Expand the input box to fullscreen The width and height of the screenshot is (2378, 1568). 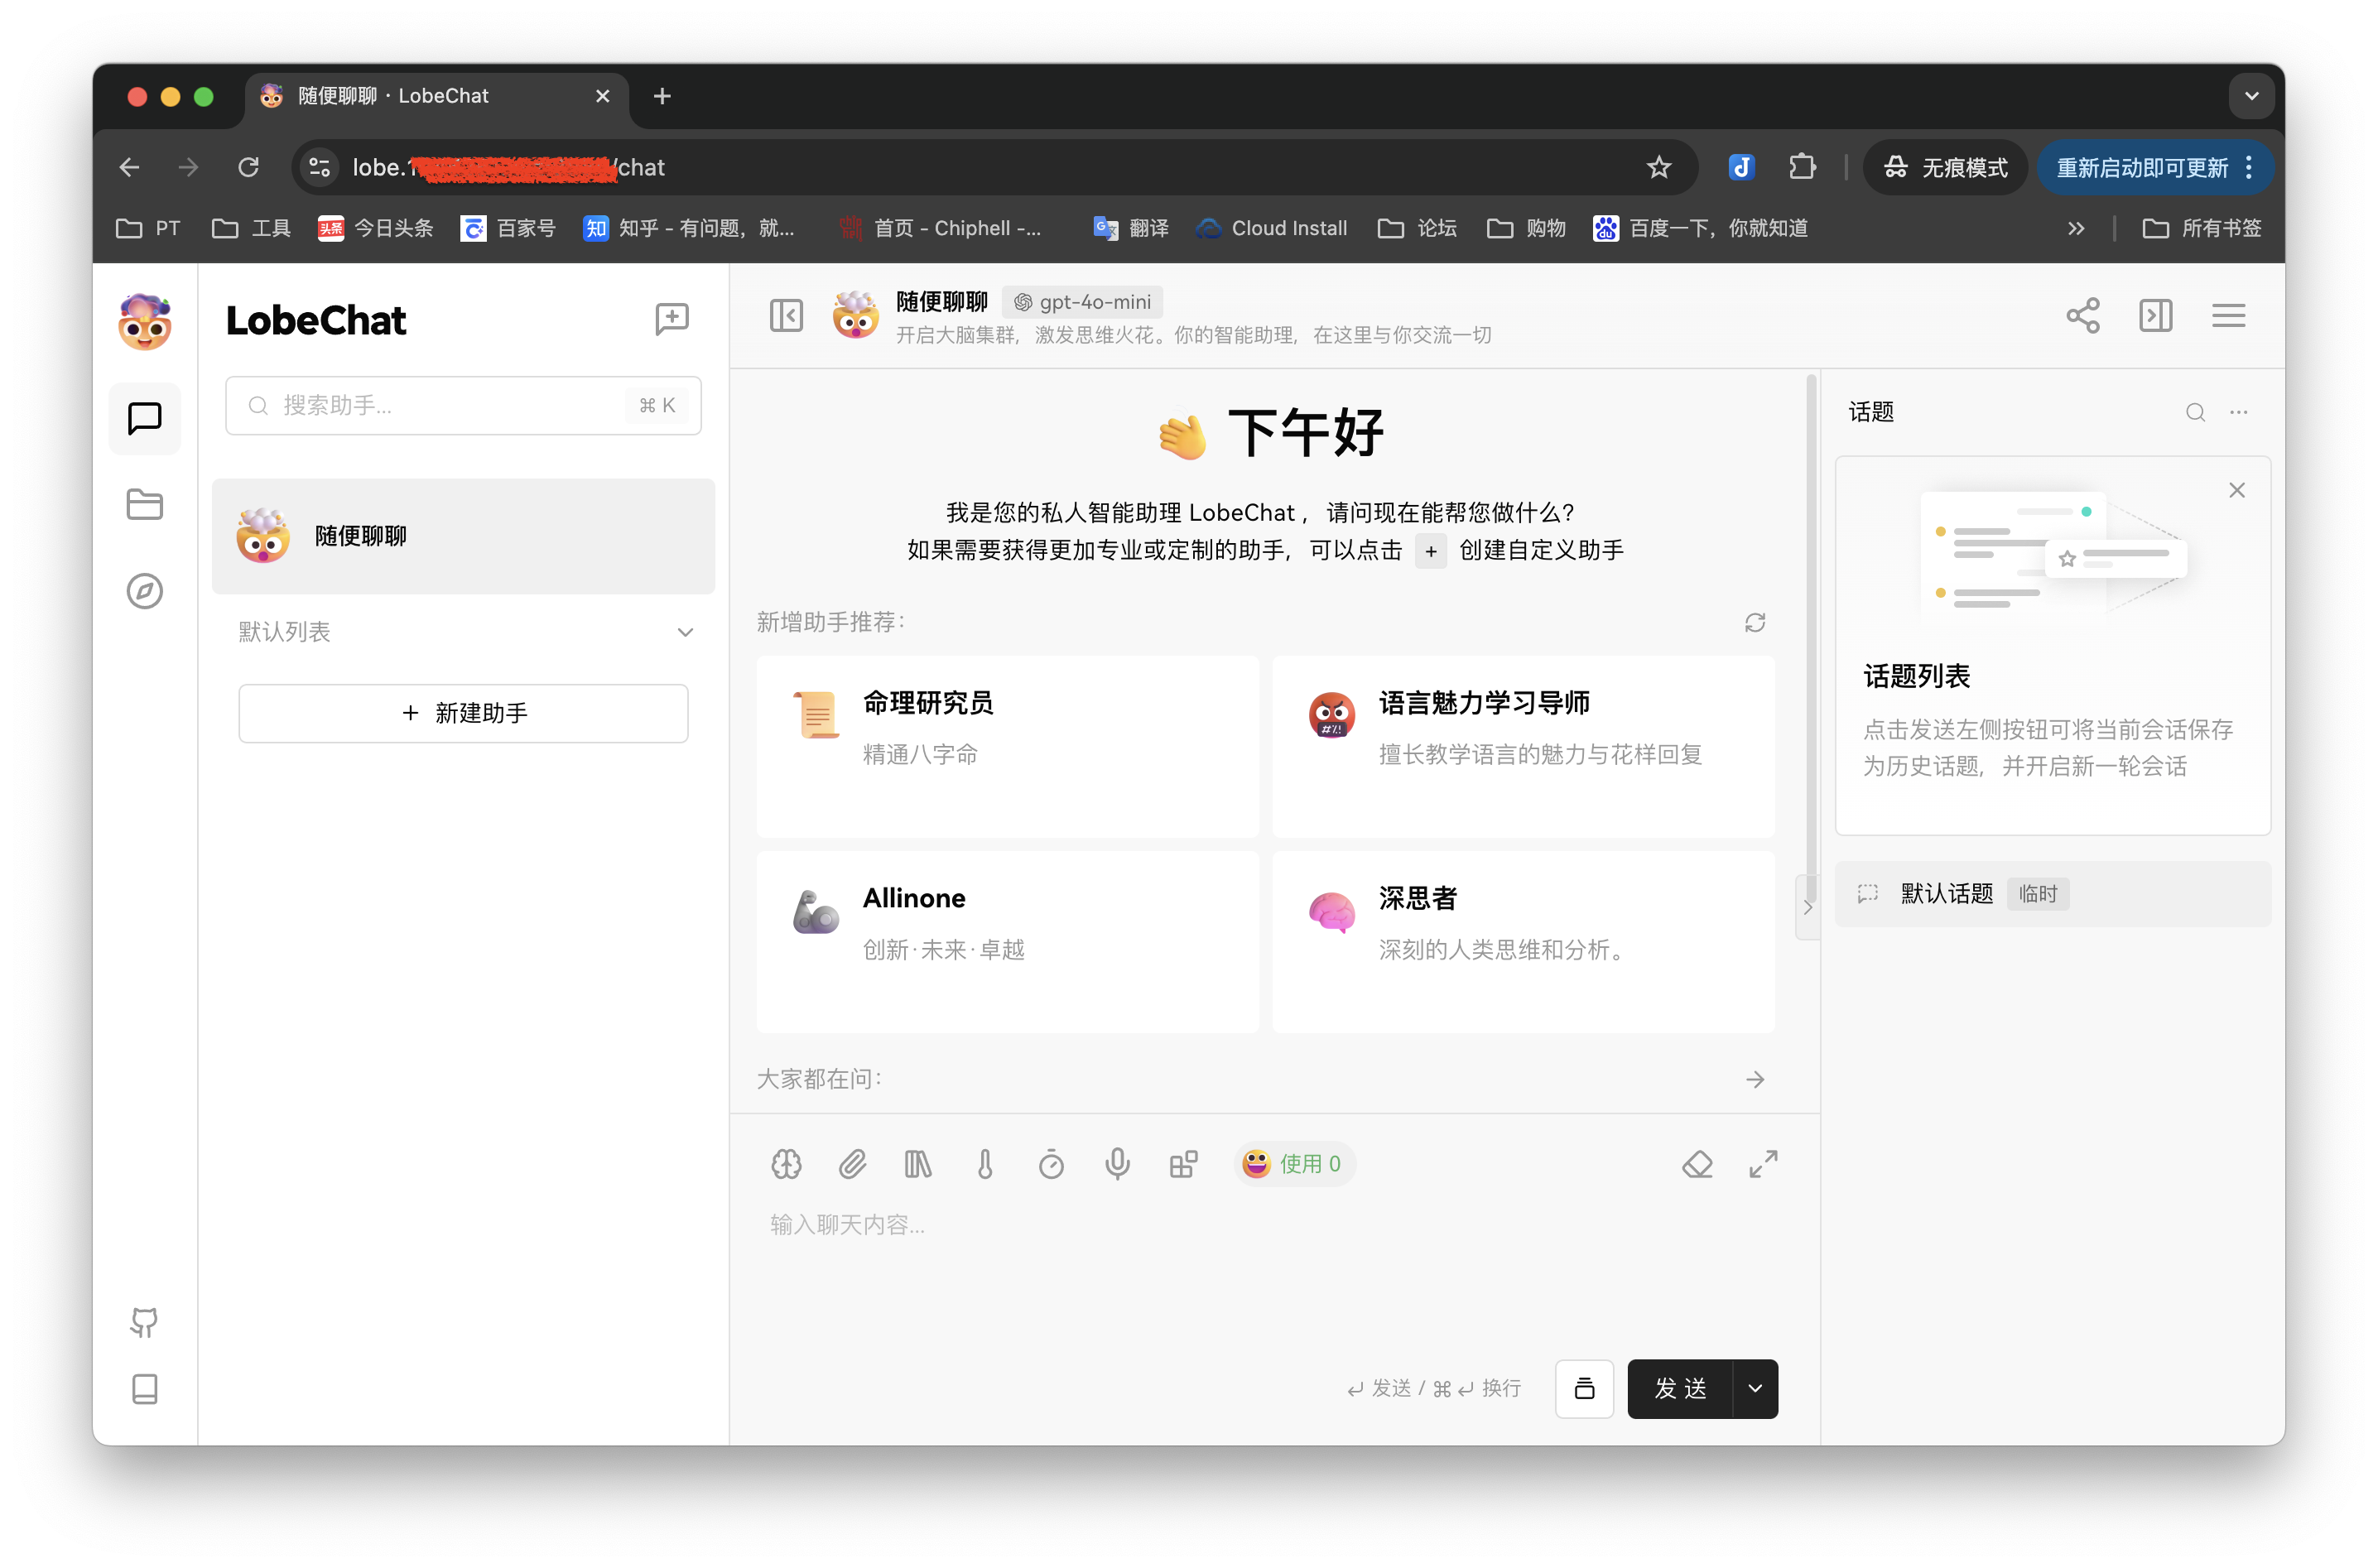click(x=1763, y=1164)
